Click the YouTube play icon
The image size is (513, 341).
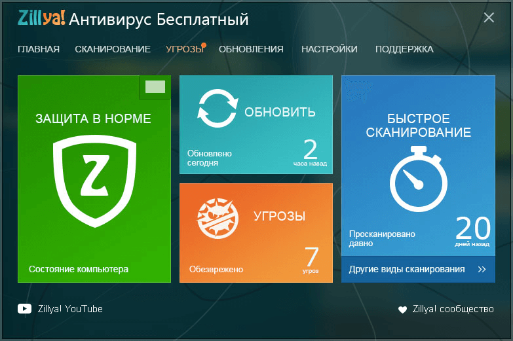click(x=24, y=309)
